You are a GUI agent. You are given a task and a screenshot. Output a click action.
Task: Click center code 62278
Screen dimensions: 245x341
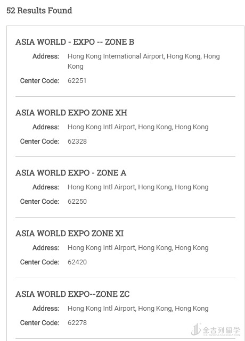77,323
